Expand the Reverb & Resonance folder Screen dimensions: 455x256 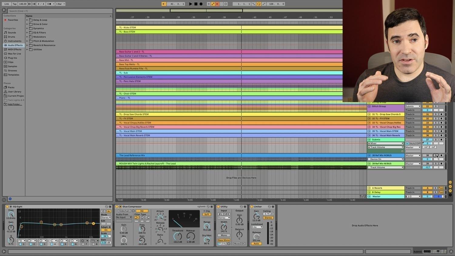[x=27, y=45]
